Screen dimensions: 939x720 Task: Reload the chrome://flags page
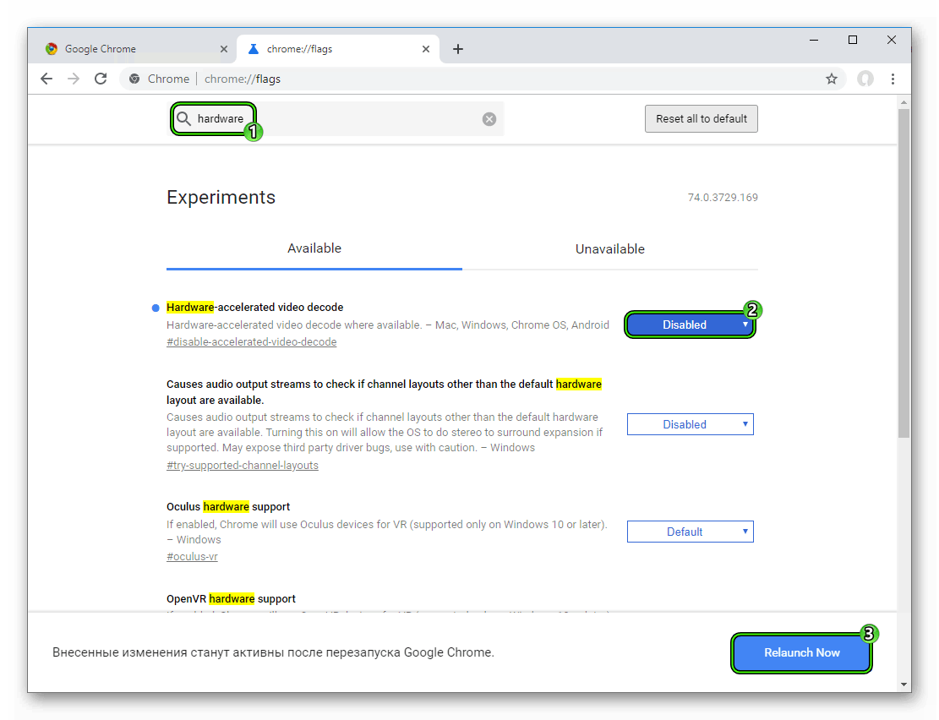coord(101,79)
